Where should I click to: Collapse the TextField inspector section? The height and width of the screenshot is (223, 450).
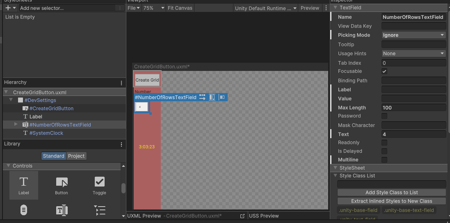click(335, 8)
